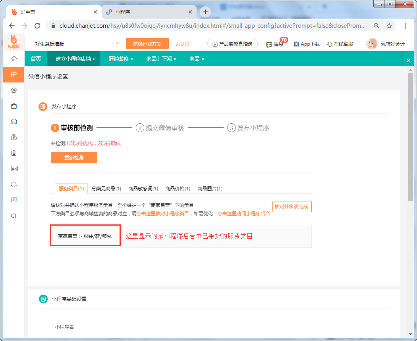Select the 商品价格(1) tab
The height and width of the screenshot is (341, 417).
tap(178, 189)
